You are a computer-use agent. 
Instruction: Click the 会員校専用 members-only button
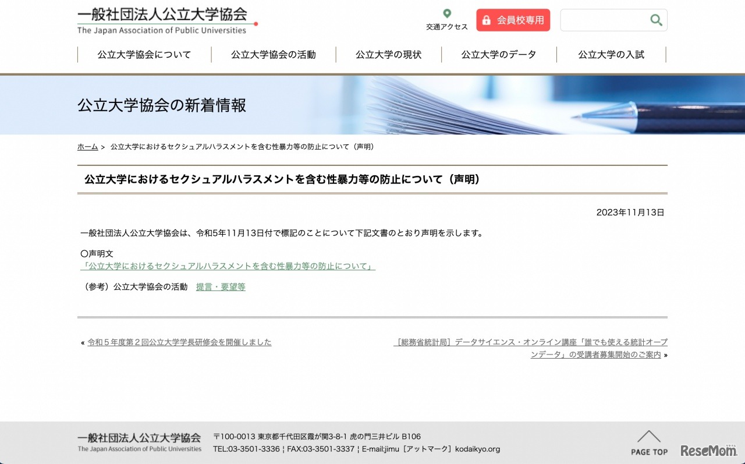coord(513,19)
